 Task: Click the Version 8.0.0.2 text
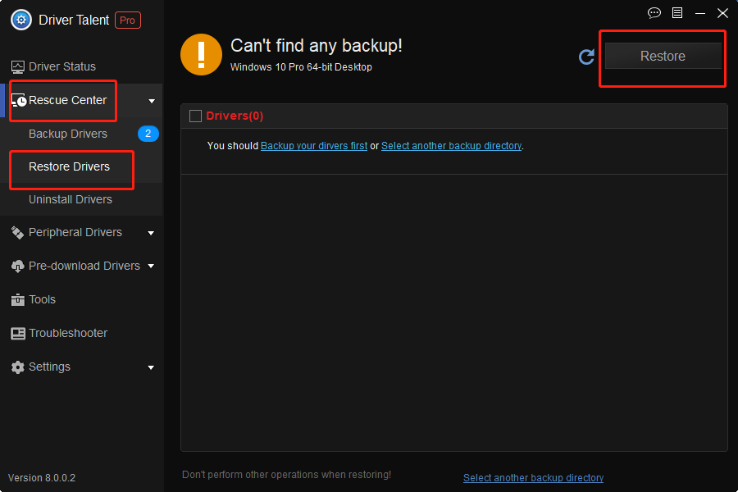pos(42,478)
